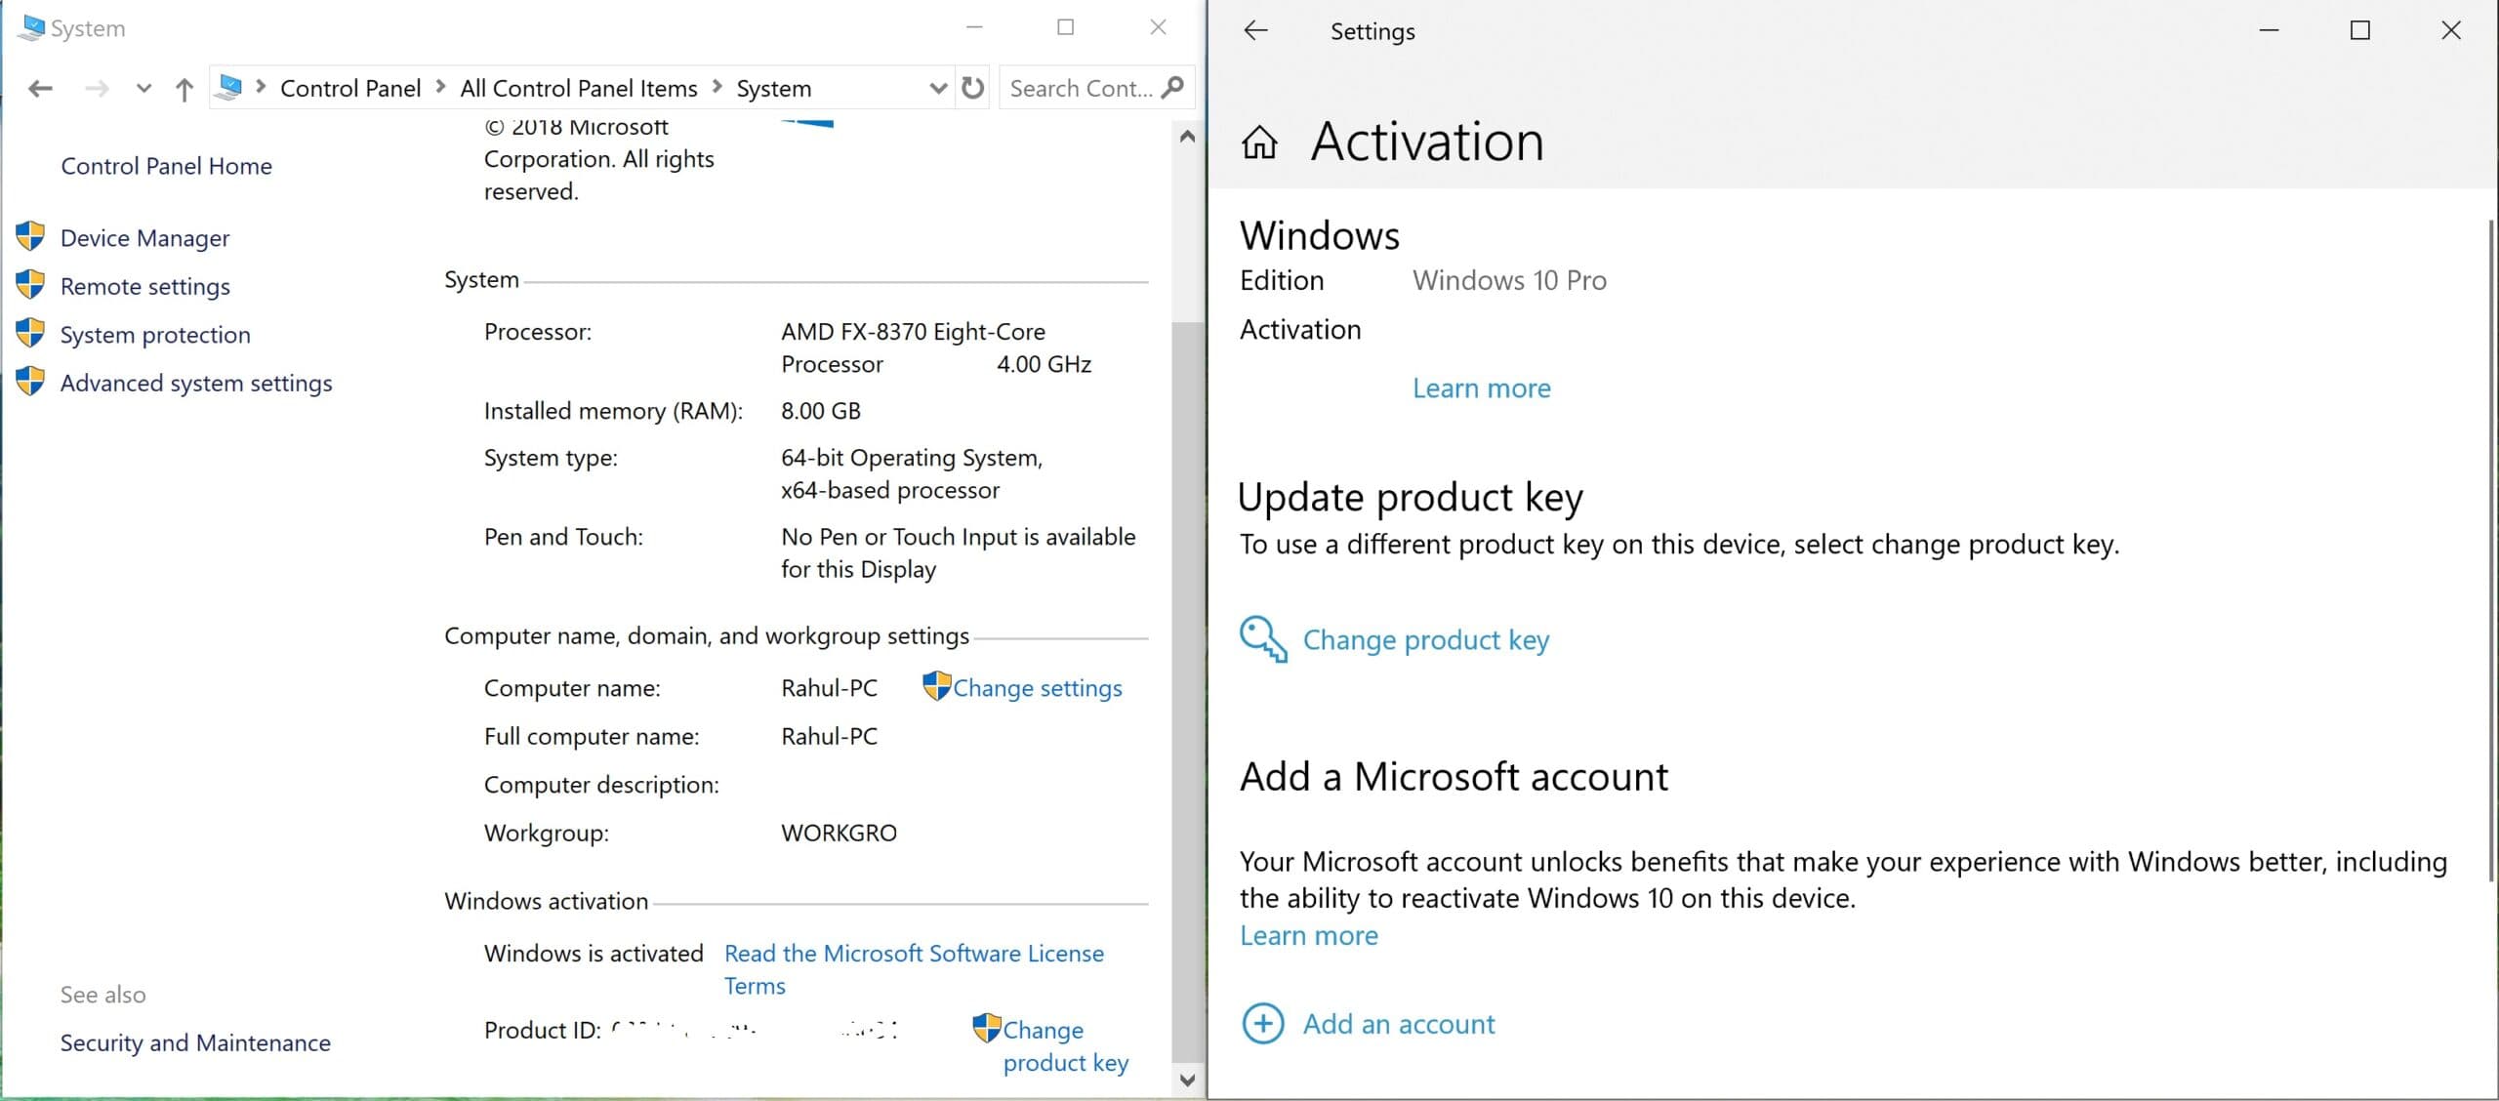Click search magnifier icon in Control Panel
Image resolution: width=2499 pixels, height=1101 pixels.
1174,88
